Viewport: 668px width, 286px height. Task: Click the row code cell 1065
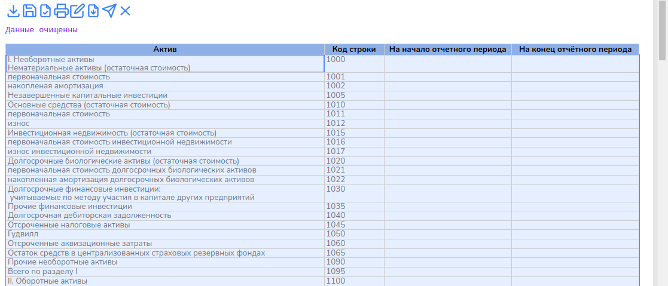354,253
